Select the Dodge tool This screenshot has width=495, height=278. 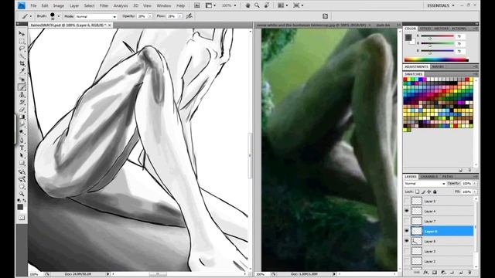coord(22,132)
